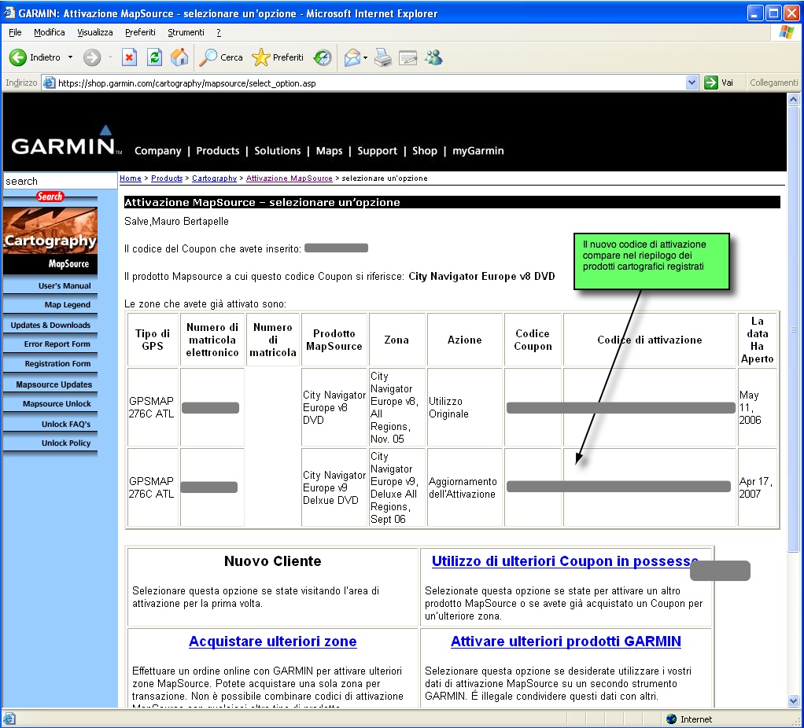Click in the Garmin search input field
The height and width of the screenshot is (728, 804).
coord(60,181)
